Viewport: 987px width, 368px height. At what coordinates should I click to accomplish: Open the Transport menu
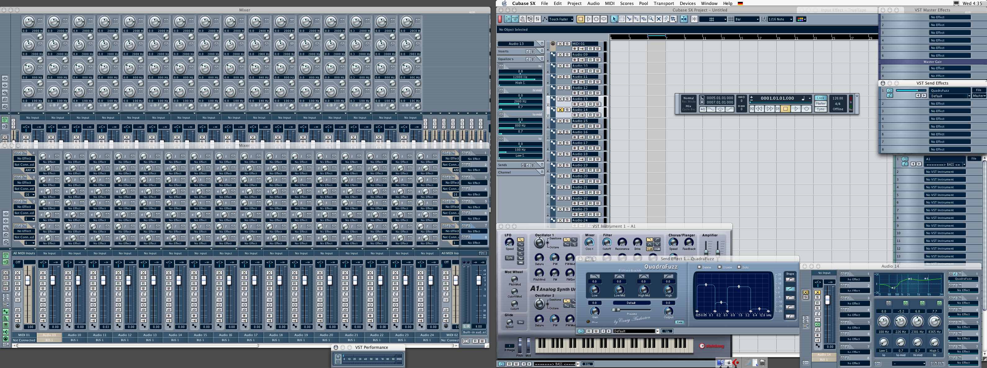pyautogui.click(x=664, y=3)
